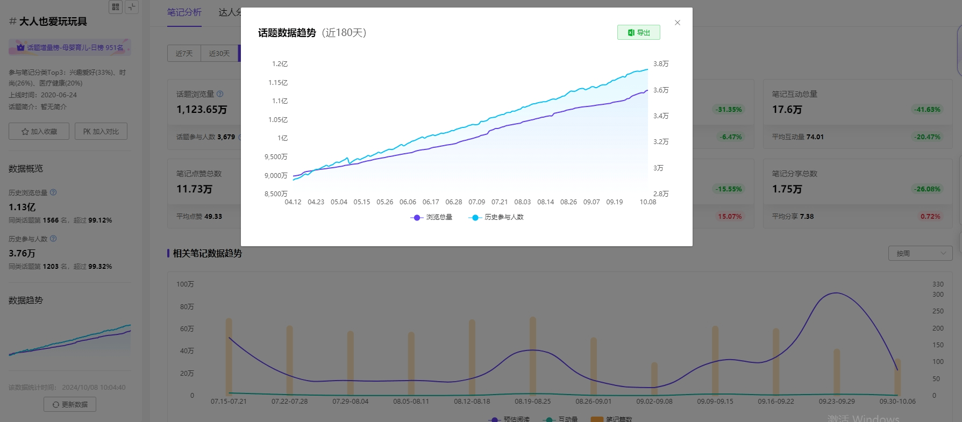962x422 pixels.
Task: Select the 近30天 range tab
Action: click(x=219, y=54)
